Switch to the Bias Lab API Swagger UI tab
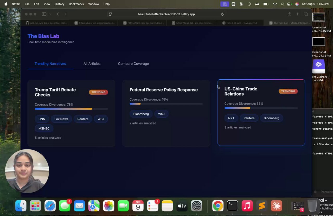 239,23
